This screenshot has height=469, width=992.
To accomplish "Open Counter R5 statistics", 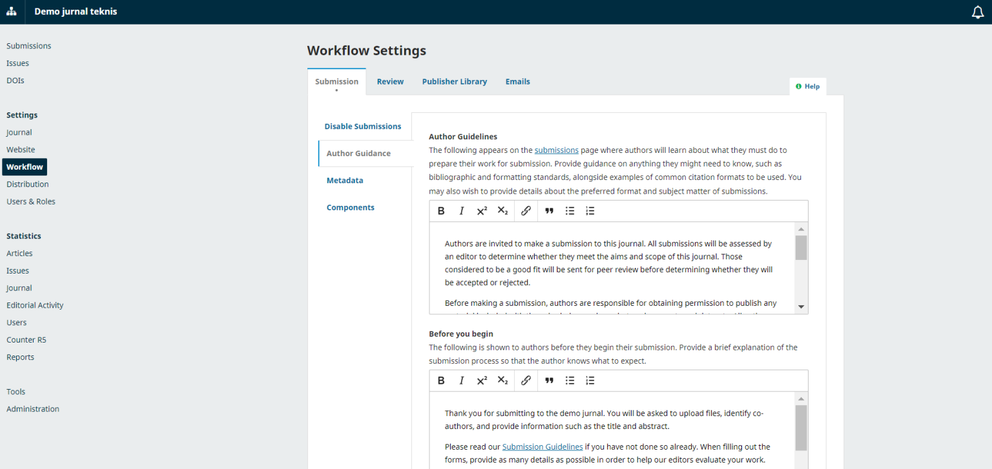I will click(26, 340).
